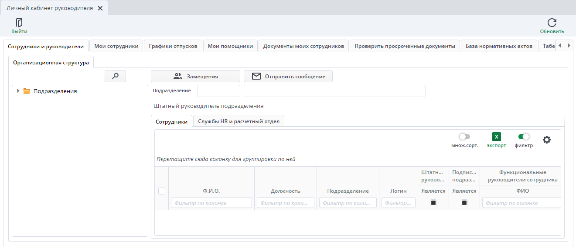
Task: Select the inner Сотрудники tab
Action: click(x=172, y=121)
